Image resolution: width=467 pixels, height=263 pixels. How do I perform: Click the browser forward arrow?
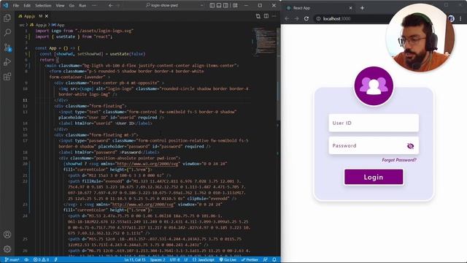[x=297, y=18]
